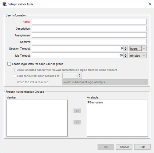Decrease Idle Timeout with down arrow

tap(125, 57)
